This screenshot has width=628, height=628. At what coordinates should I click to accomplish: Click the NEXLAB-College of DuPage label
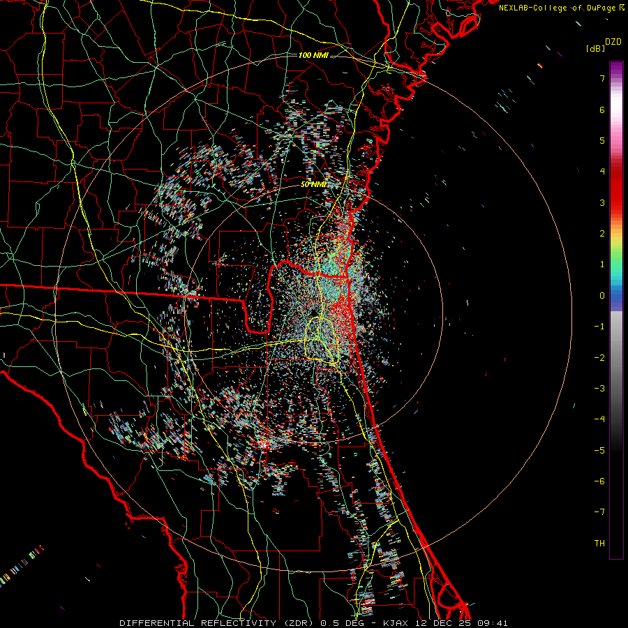558,8
